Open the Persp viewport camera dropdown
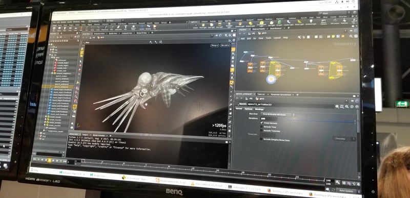Screen dimensions: 410x198 tap(214, 45)
